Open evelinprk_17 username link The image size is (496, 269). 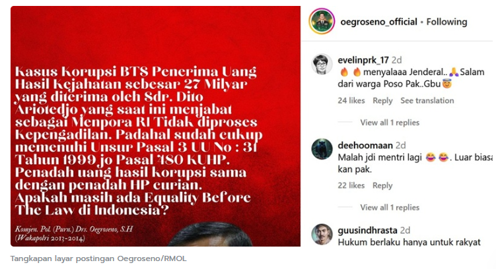click(x=363, y=60)
